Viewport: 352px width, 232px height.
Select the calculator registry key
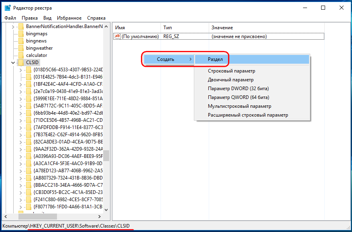(x=37, y=55)
